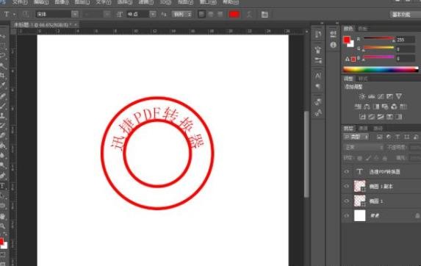Click the left align text button
This screenshot has height=266, width=421.
(201, 14)
